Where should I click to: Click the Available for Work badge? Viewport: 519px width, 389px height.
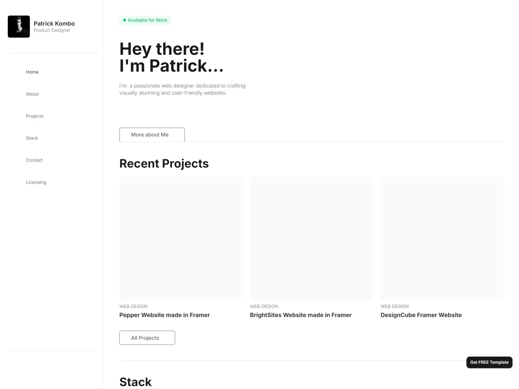[x=145, y=20]
